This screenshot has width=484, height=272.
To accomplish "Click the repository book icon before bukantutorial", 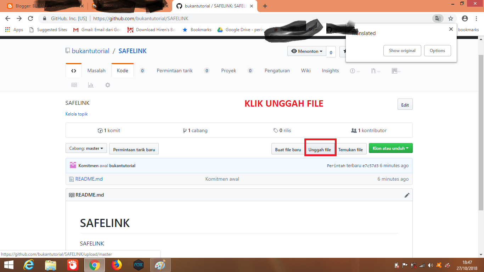I will [x=68, y=50].
